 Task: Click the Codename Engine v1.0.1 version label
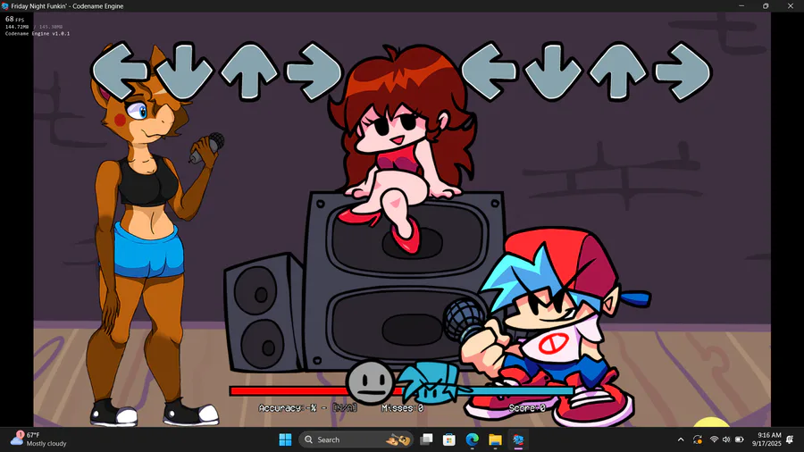click(x=38, y=33)
